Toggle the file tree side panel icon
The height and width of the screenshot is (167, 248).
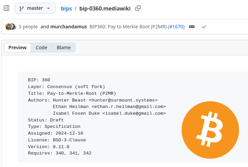coord(6,8)
